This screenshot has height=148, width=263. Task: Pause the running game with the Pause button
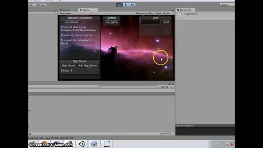(126, 5)
